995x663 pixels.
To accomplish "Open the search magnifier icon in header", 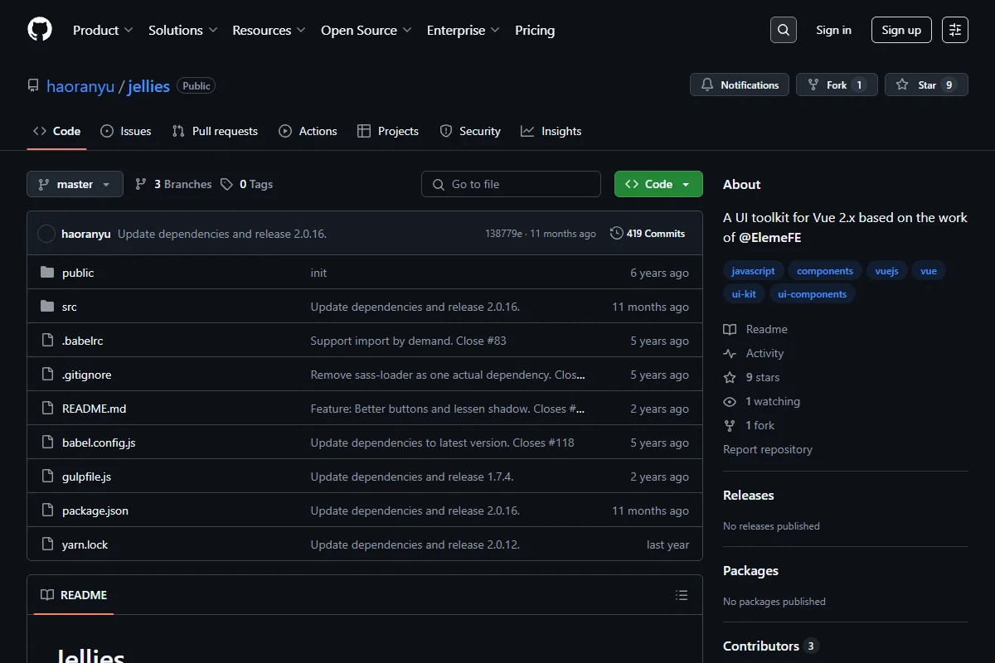I will [784, 30].
